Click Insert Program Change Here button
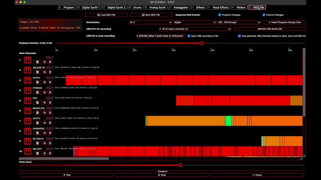Screen dimensions: 321x180 [285, 22]
